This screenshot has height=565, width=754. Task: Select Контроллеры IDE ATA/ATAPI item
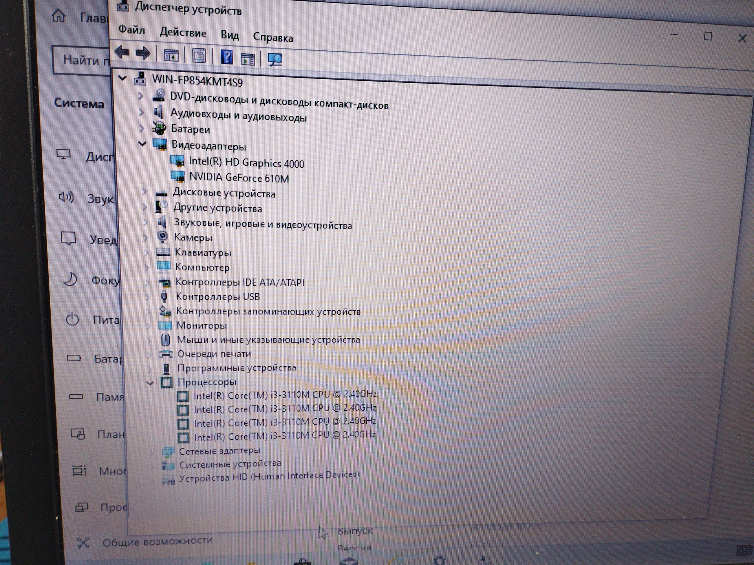coord(240,282)
